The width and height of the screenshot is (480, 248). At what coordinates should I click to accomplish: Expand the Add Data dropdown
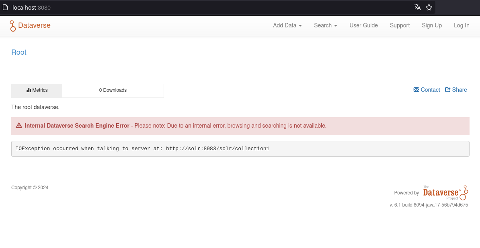(x=287, y=25)
